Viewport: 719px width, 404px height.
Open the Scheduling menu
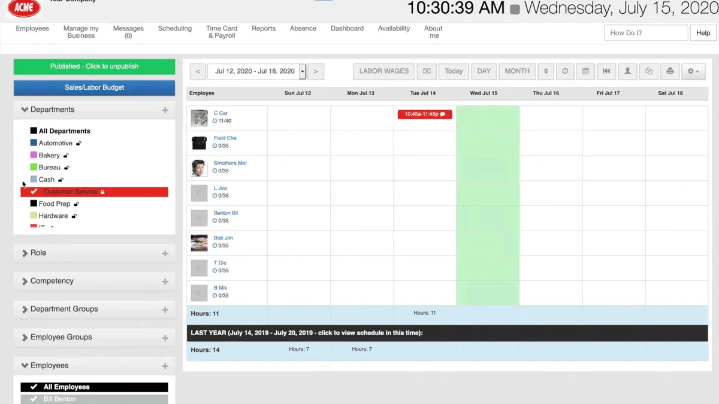pyautogui.click(x=175, y=29)
